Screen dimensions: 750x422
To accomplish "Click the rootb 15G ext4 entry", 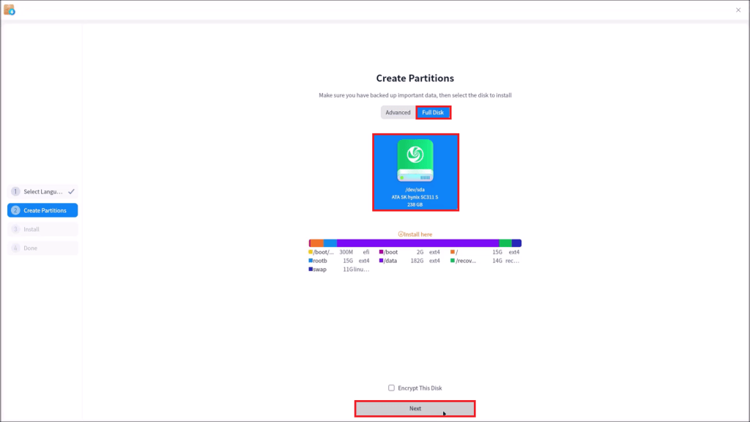I will [338, 261].
